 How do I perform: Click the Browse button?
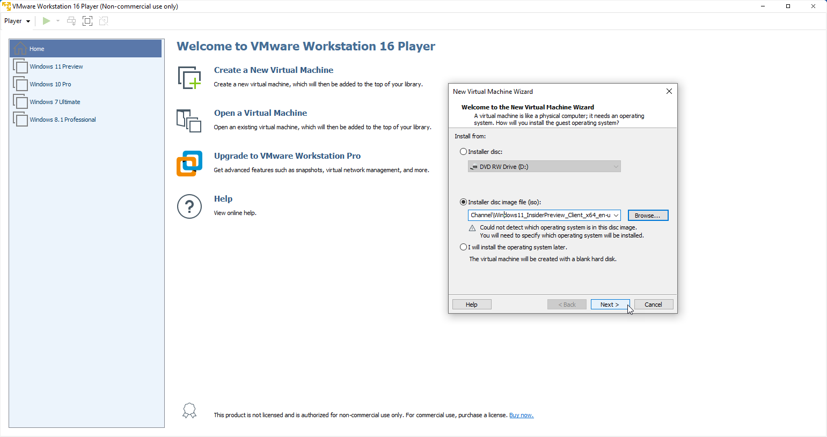click(x=648, y=216)
